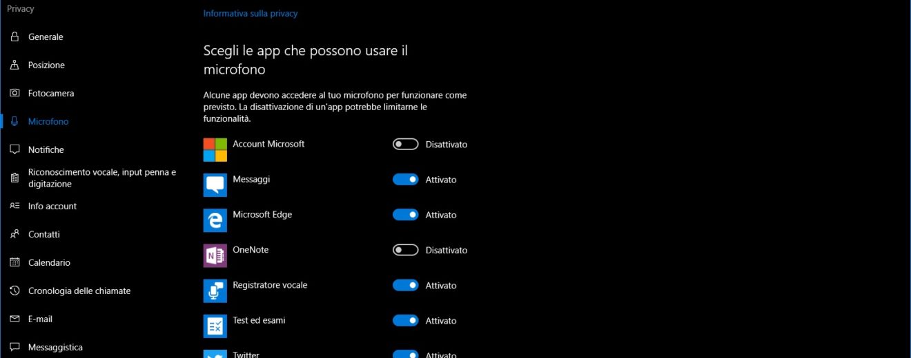Click the Generale lock icon in sidebar

point(14,37)
